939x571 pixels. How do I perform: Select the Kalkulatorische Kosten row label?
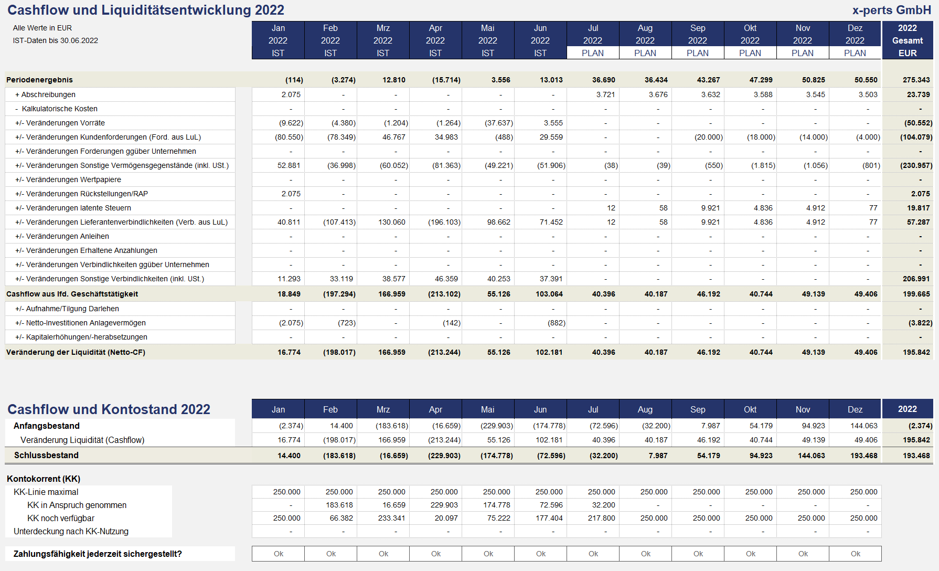(57, 109)
